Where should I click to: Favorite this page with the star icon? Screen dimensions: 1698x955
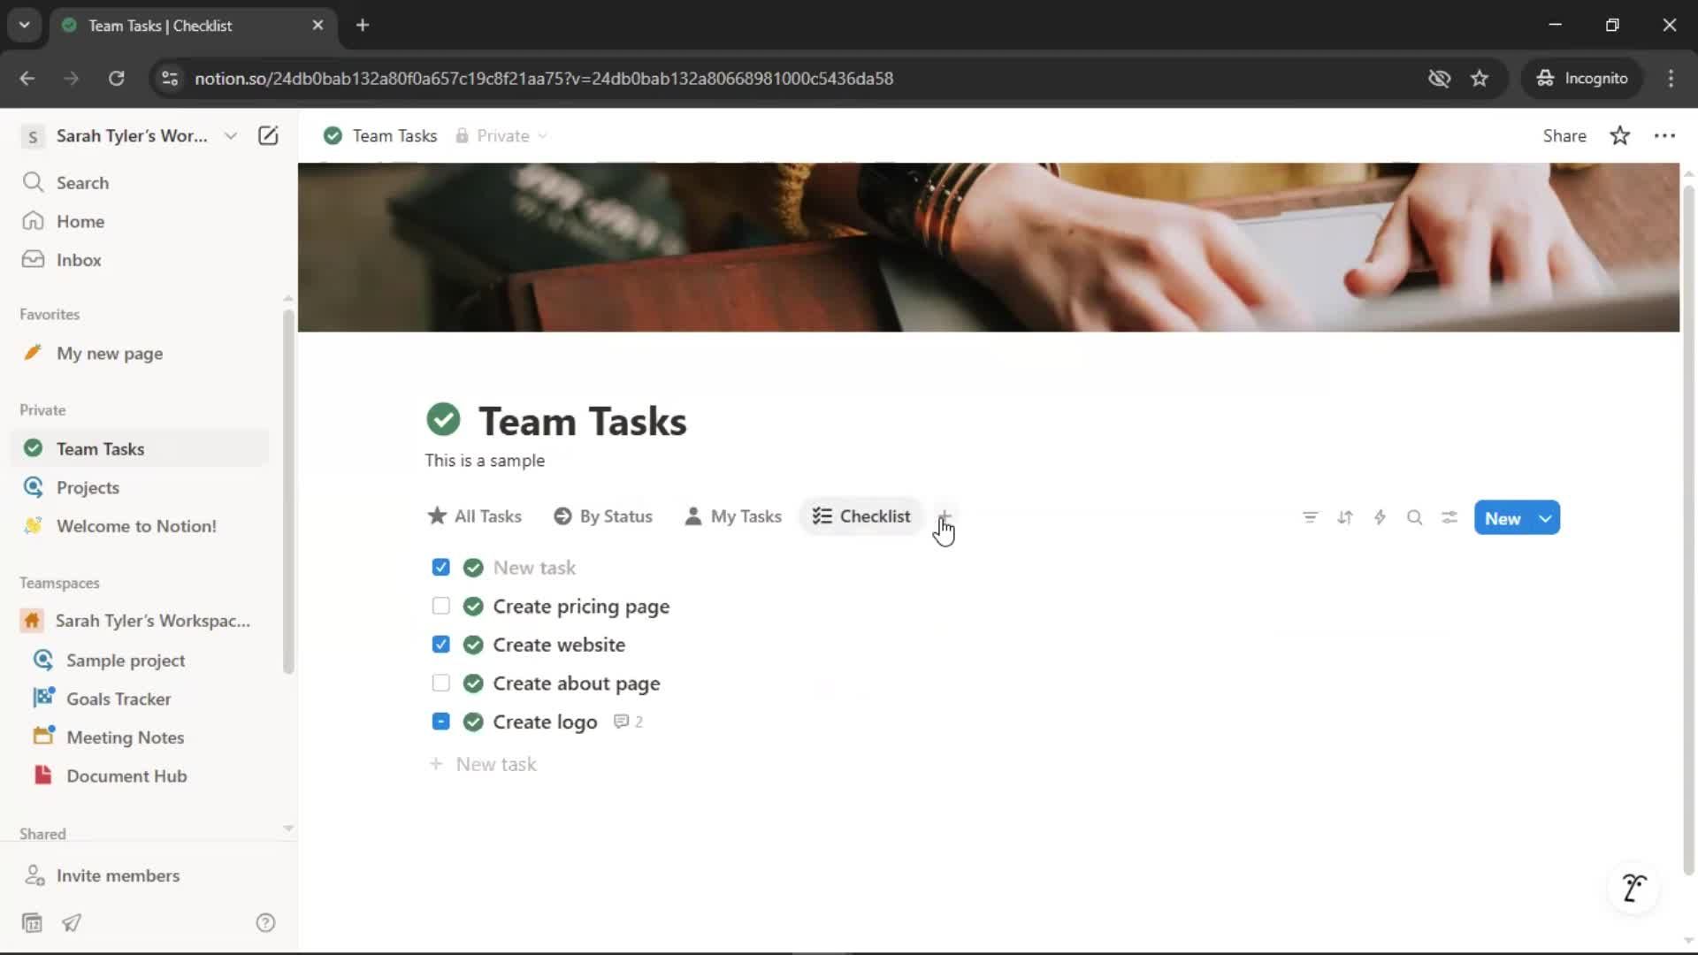click(1619, 135)
